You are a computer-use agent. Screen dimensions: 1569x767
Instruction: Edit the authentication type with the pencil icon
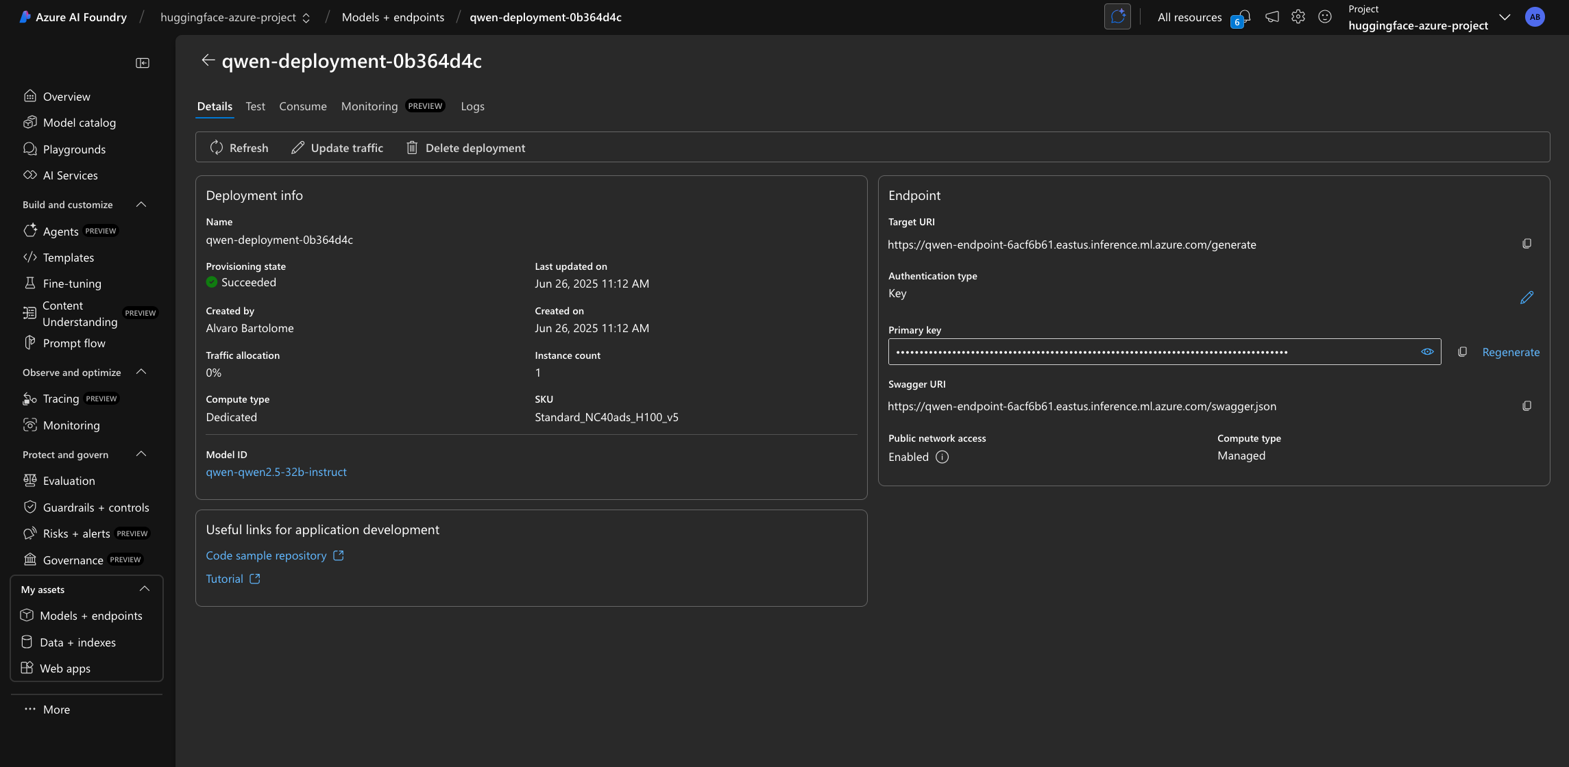1527,297
